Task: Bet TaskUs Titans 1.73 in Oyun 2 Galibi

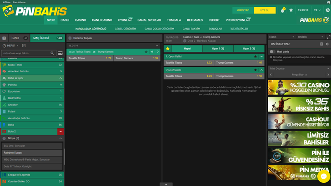Action: pos(189,76)
